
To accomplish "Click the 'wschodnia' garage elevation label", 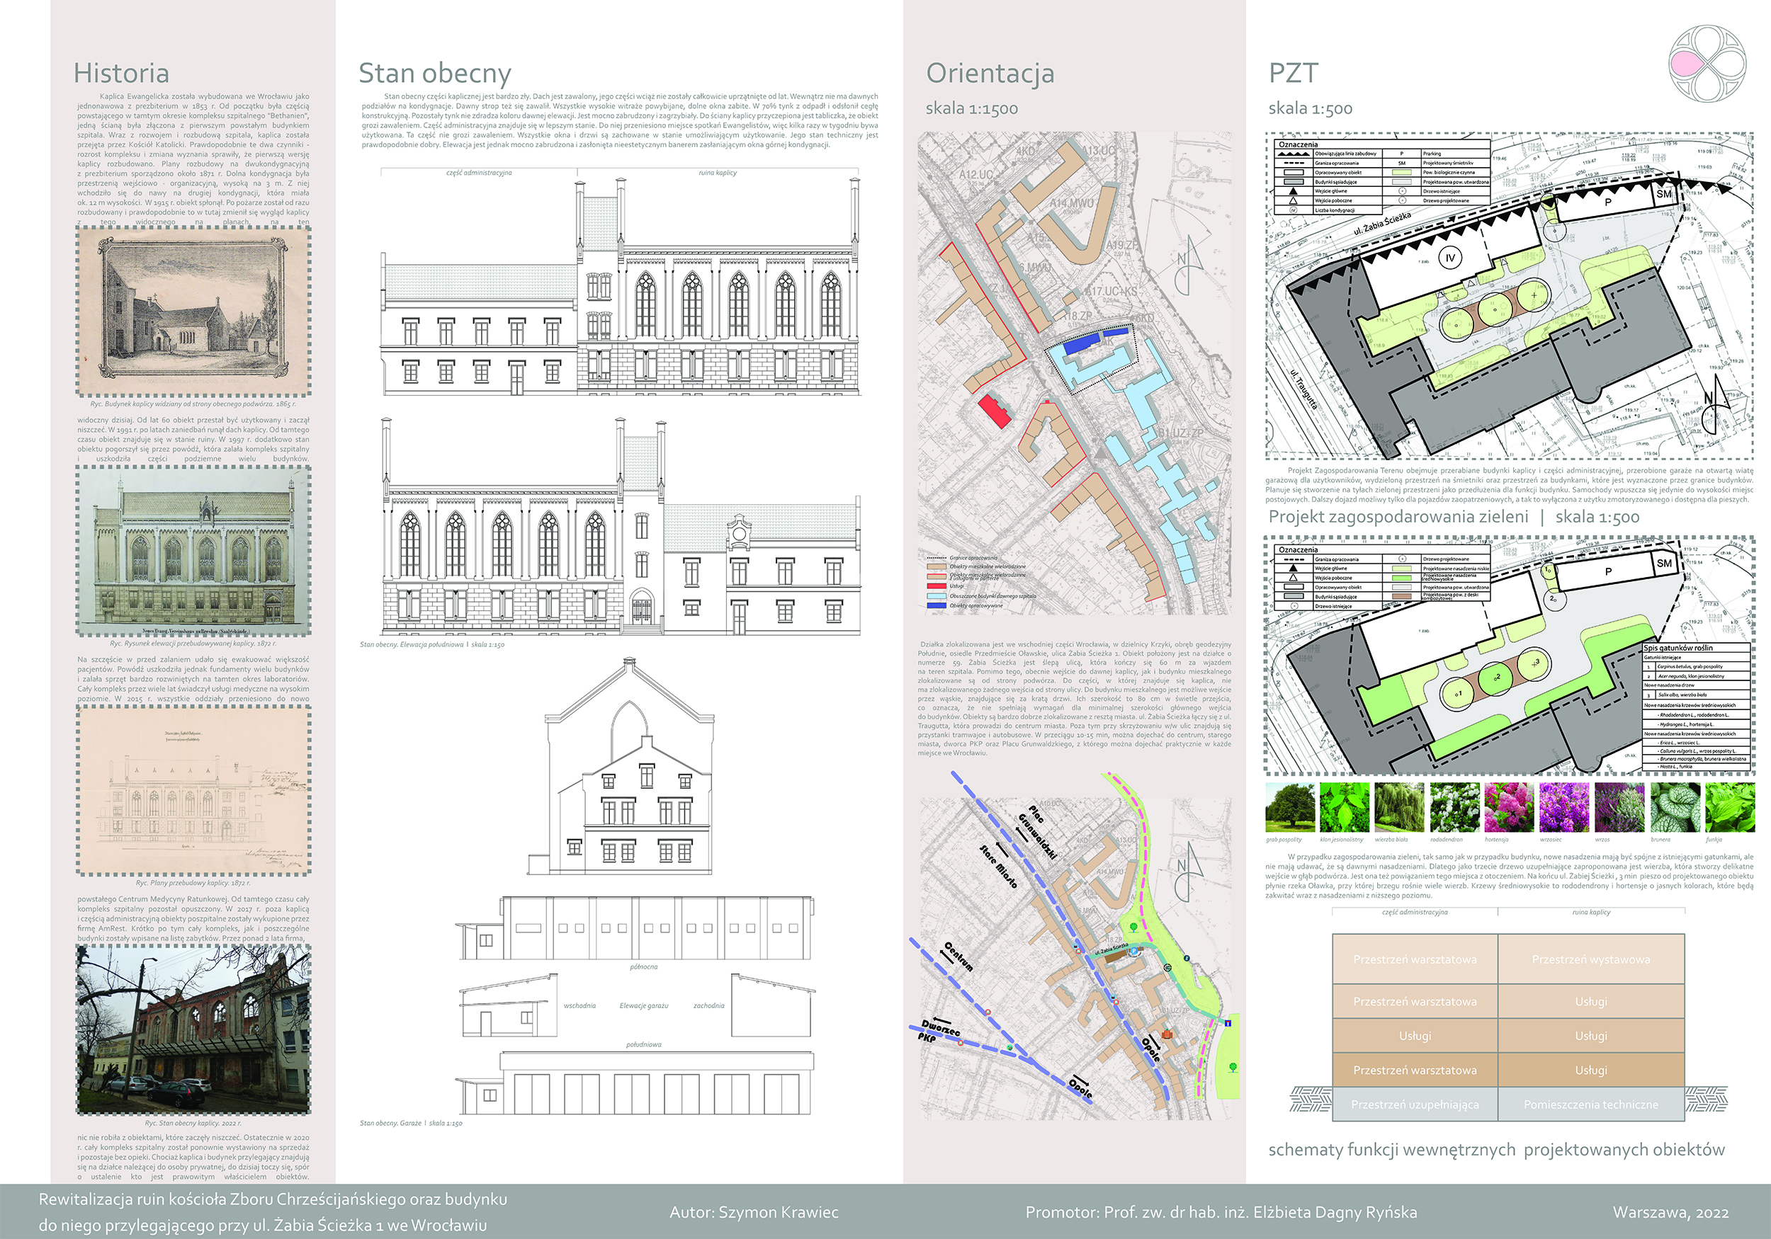I will [579, 1005].
